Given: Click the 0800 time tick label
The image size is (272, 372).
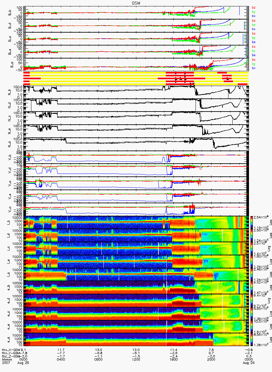Looking at the screenshot, I should point(98,359).
